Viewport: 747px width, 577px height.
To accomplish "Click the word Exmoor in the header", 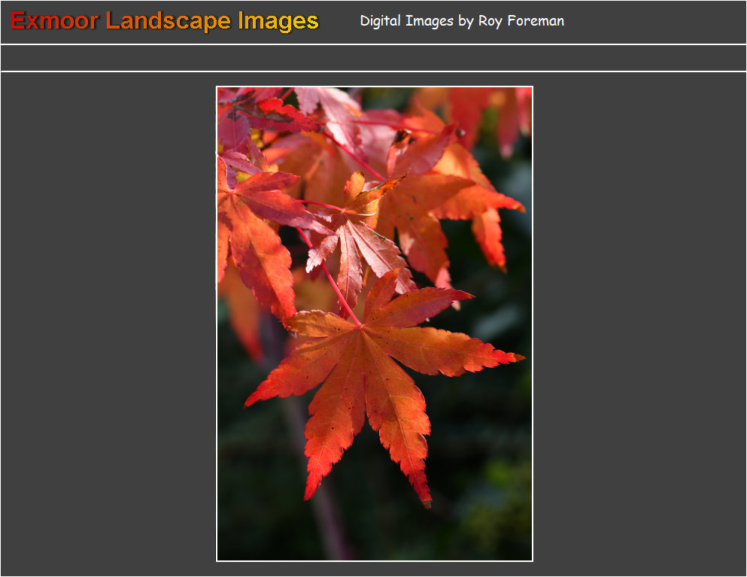I will tap(54, 21).
